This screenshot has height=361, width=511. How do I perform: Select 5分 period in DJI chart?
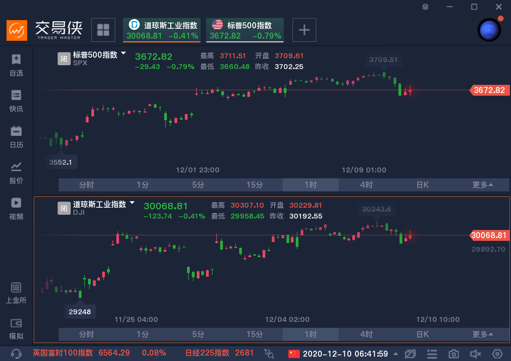[198, 334]
